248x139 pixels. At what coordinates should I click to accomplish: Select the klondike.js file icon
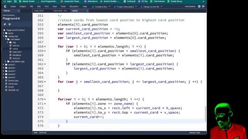coord(10,55)
